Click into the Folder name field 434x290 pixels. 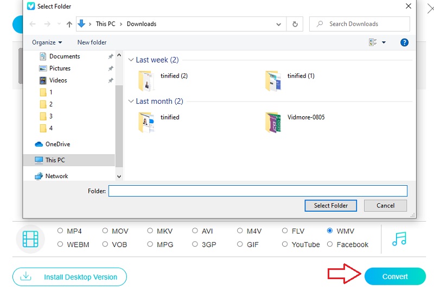point(258,191)
